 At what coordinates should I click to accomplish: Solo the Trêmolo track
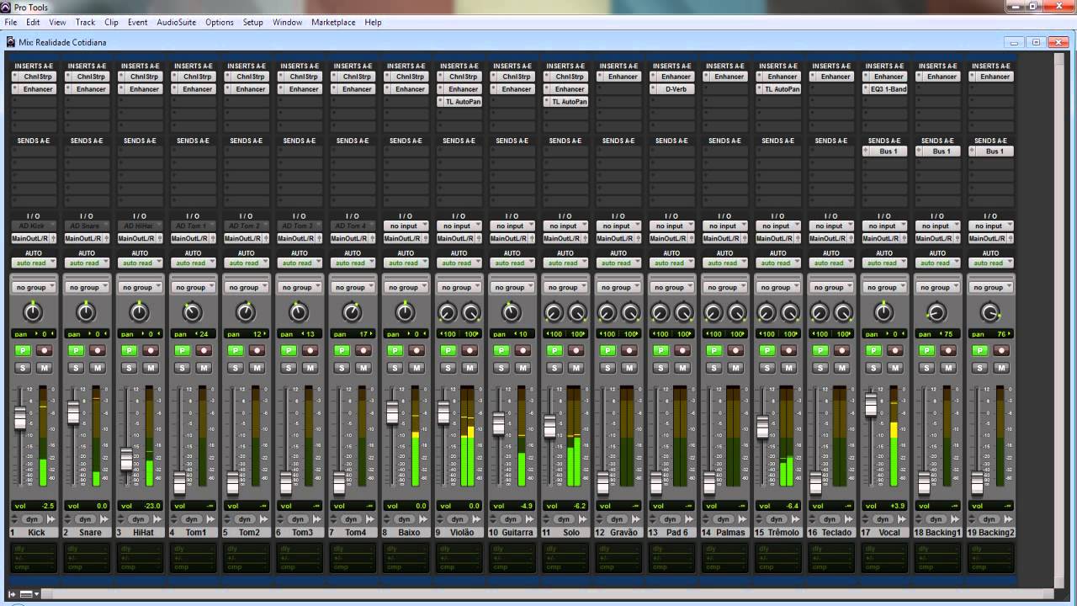click(766, 368)
